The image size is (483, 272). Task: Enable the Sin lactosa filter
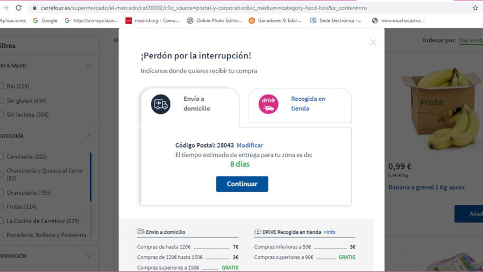coord(2,115)
